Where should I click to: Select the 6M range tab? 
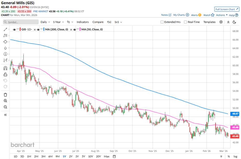[51, 156]
